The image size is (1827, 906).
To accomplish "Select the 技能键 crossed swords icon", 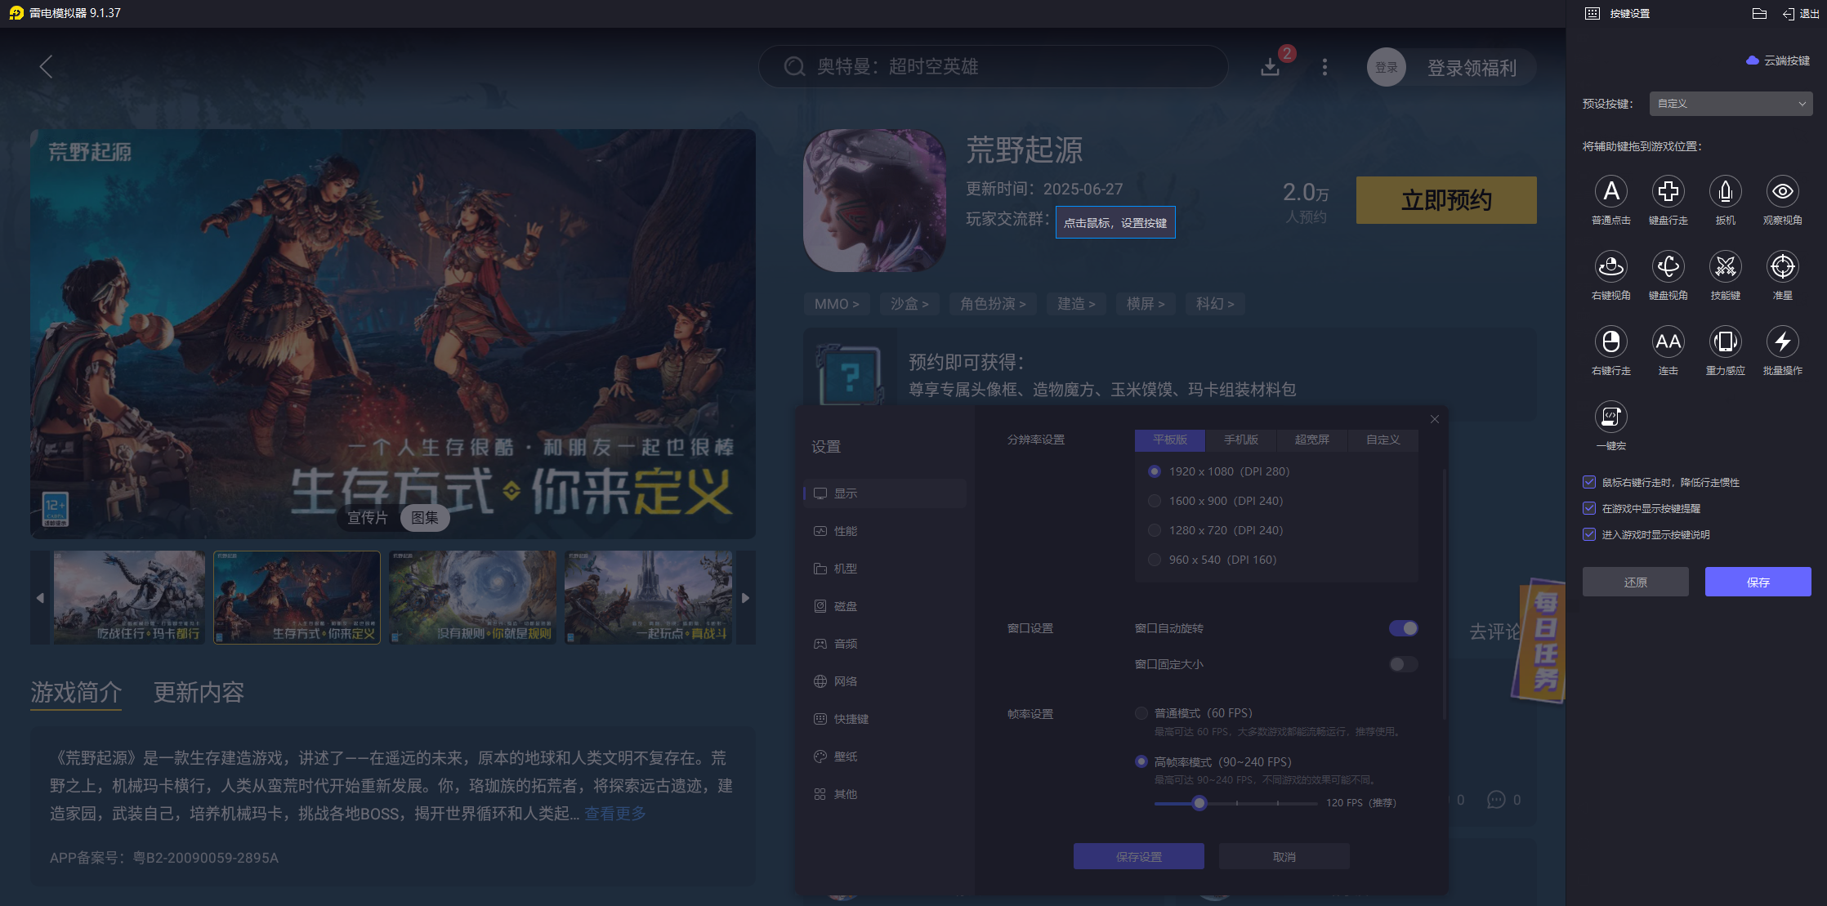I will (1725, 266).
